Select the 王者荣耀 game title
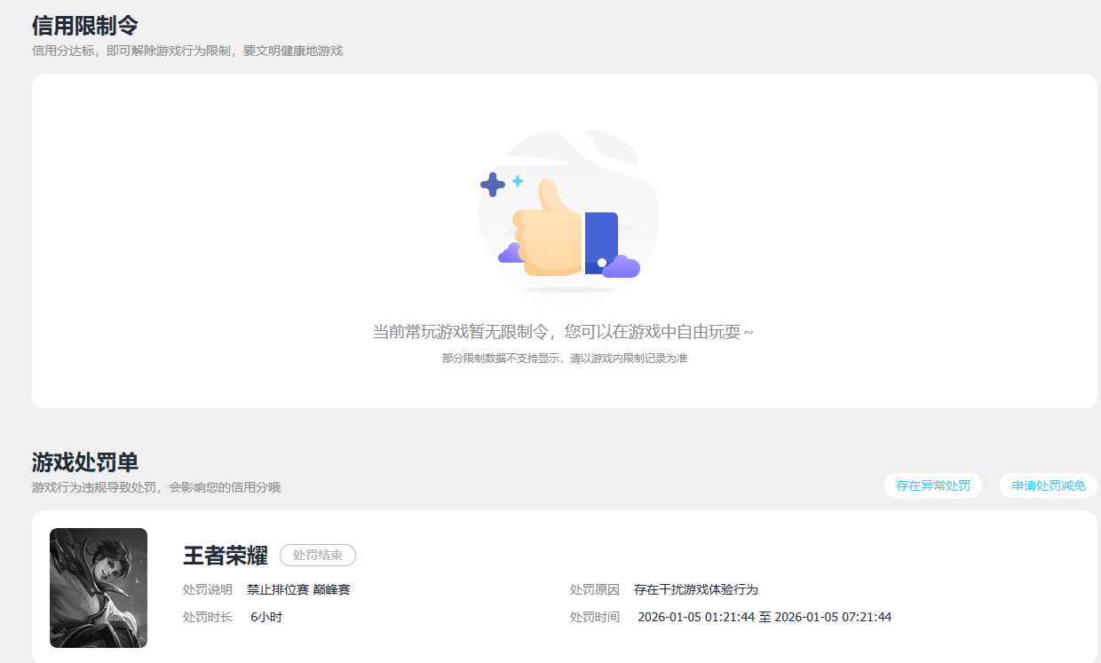Image resolution: width=1101 pixels, height=663 pixels. (226, 556)
